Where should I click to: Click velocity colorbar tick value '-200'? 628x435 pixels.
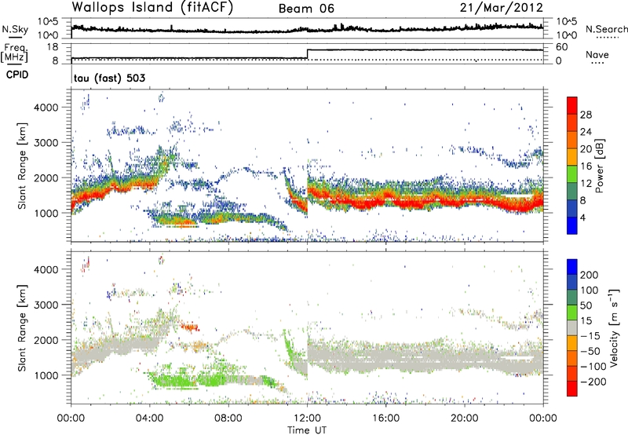[593, 382]
